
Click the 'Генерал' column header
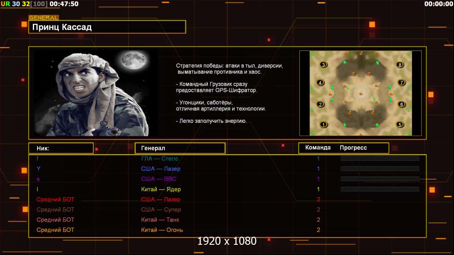click(x=180, y=148)
